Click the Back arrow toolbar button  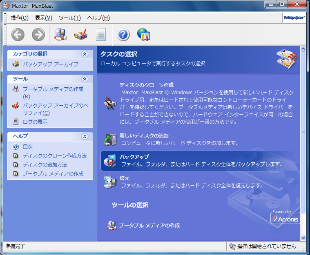coord(18,35)
